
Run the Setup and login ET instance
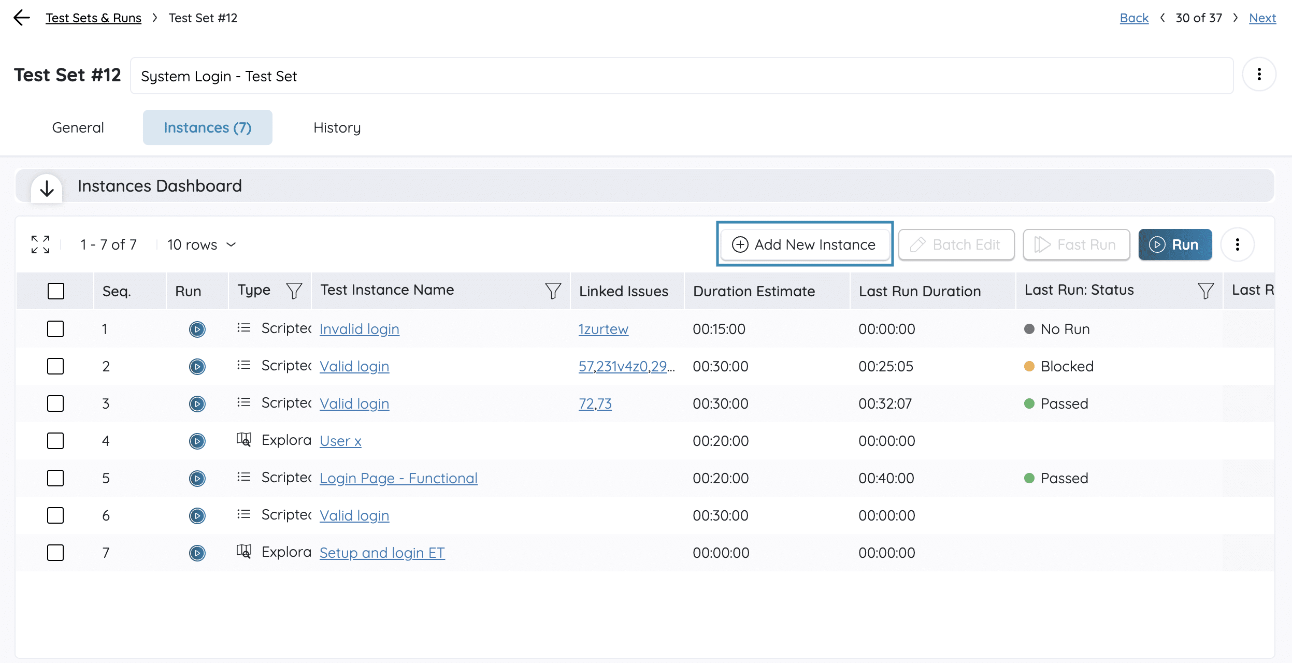click(197, 553)
